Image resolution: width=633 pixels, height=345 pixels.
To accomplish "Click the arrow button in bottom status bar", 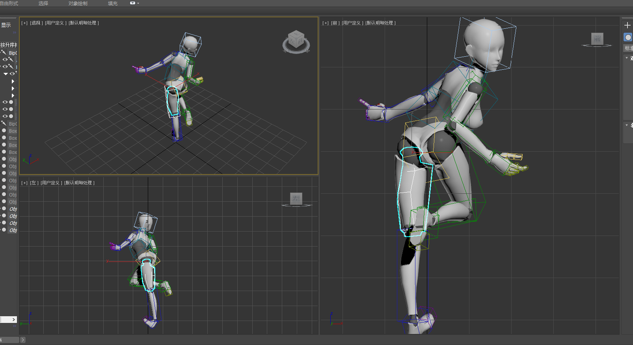I will point(23,340).
